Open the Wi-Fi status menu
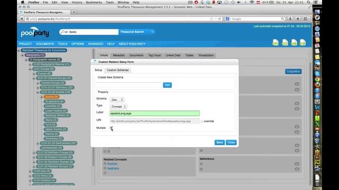Viewport: 339px width, 190px height. coord(252,2)
